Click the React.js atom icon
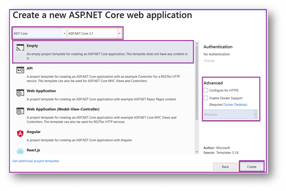 pyautogui.click(x=20, y=151)
